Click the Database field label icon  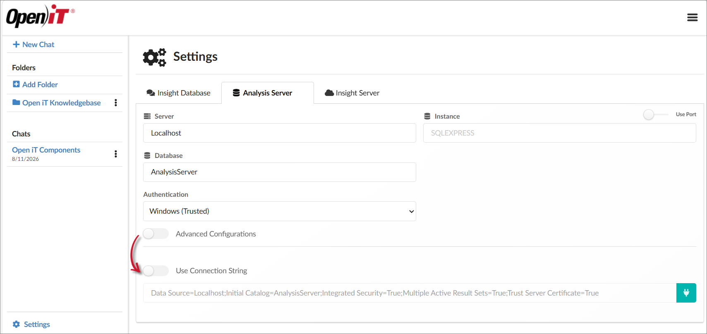coord(147,155)
